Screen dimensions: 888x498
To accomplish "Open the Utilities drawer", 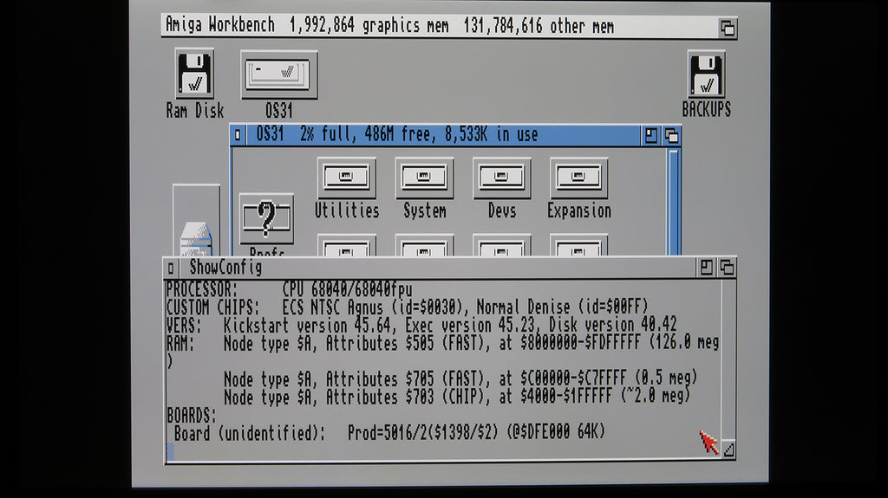I will pos(346,178).
